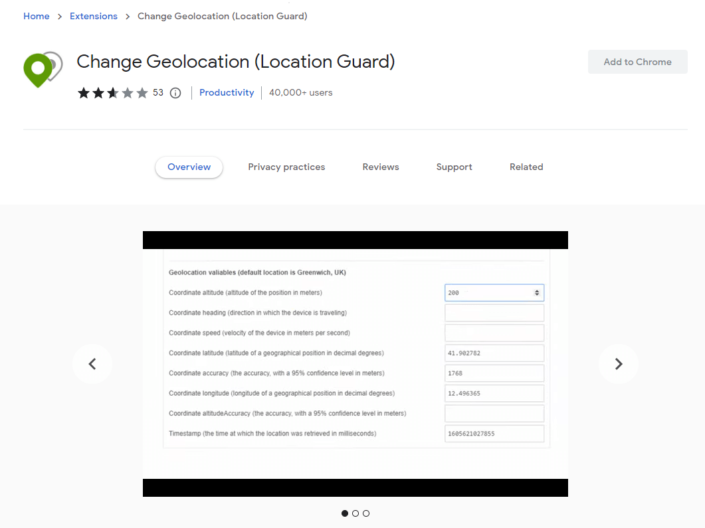Screen dimensions: 705x528
Task: Go to the Home breadcrumb link
Action: (37, 16)
